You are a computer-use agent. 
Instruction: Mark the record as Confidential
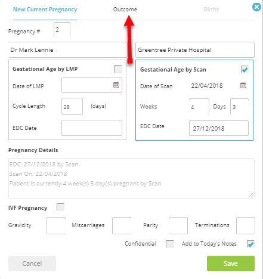[x=170, y=244]
